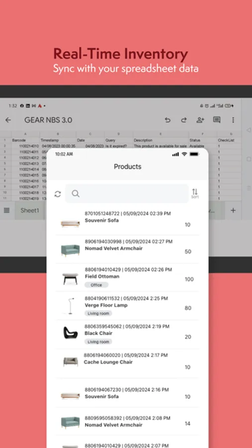Select barcode 8701051248722 line
The width and height of the screenshot is (252, 448).
(x=128, y=214)
